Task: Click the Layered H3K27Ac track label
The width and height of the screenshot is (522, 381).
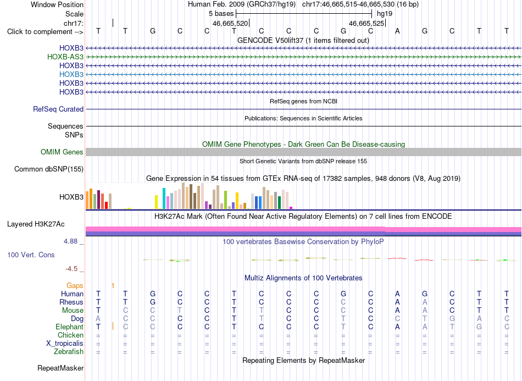Action: pos(36,224)
